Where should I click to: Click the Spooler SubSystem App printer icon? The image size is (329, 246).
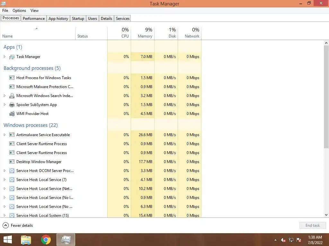pos(12,105)
